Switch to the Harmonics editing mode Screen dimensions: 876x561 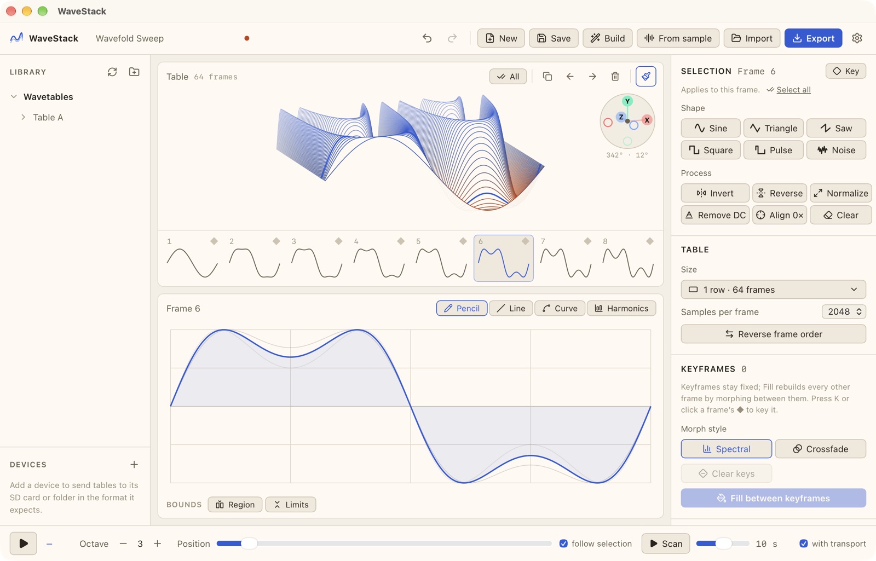(621, 309)
